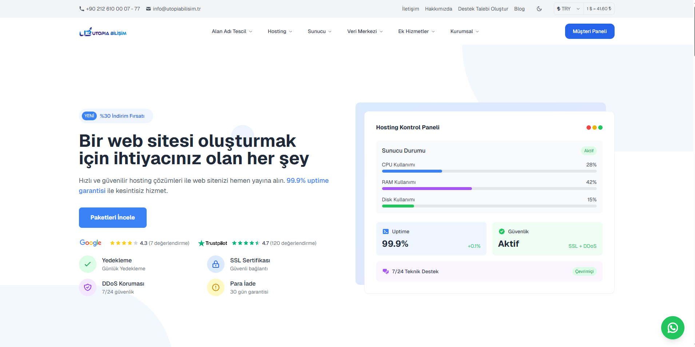The image size is (695, 347).
Task: Open the TRY currency selector
Action: tap(568, 9)
